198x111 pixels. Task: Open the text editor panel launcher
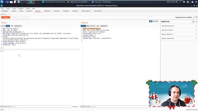[x=15, y=2]
